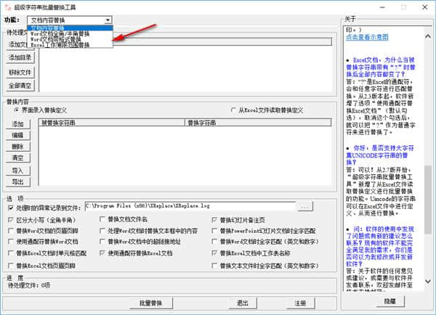Click the 隐藏 button in the About panel

tap(390, 301)
